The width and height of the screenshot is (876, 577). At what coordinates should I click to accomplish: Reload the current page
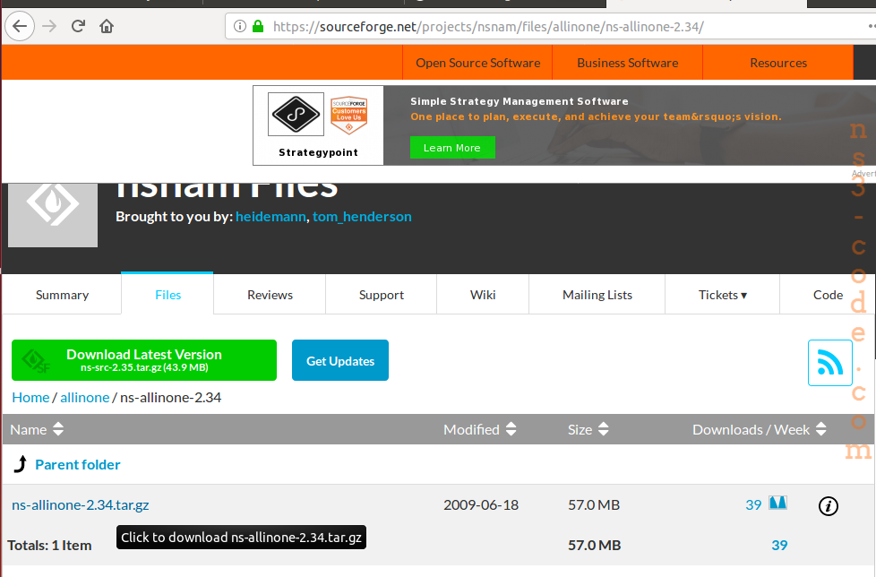(78, 26)
